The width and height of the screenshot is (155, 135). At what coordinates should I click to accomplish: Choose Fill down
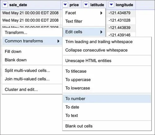(x=32, y=51)
